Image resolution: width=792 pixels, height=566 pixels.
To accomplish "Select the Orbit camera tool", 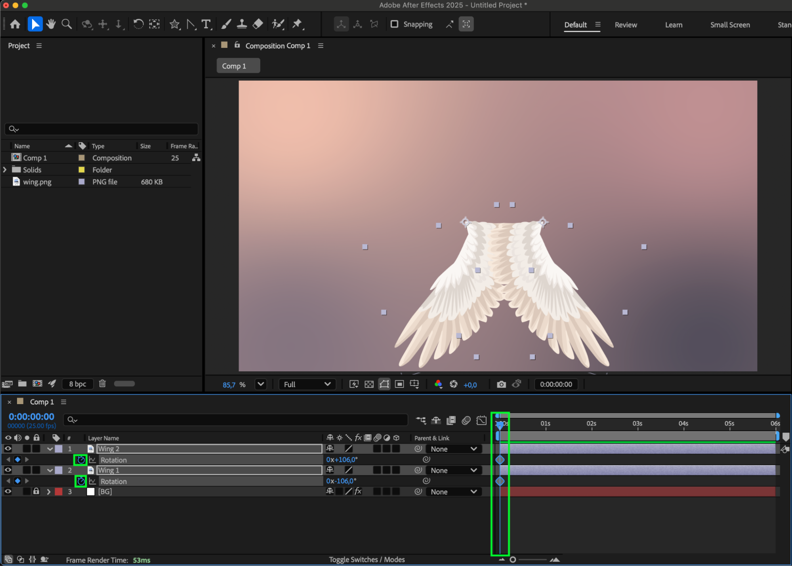I will 87,25.
